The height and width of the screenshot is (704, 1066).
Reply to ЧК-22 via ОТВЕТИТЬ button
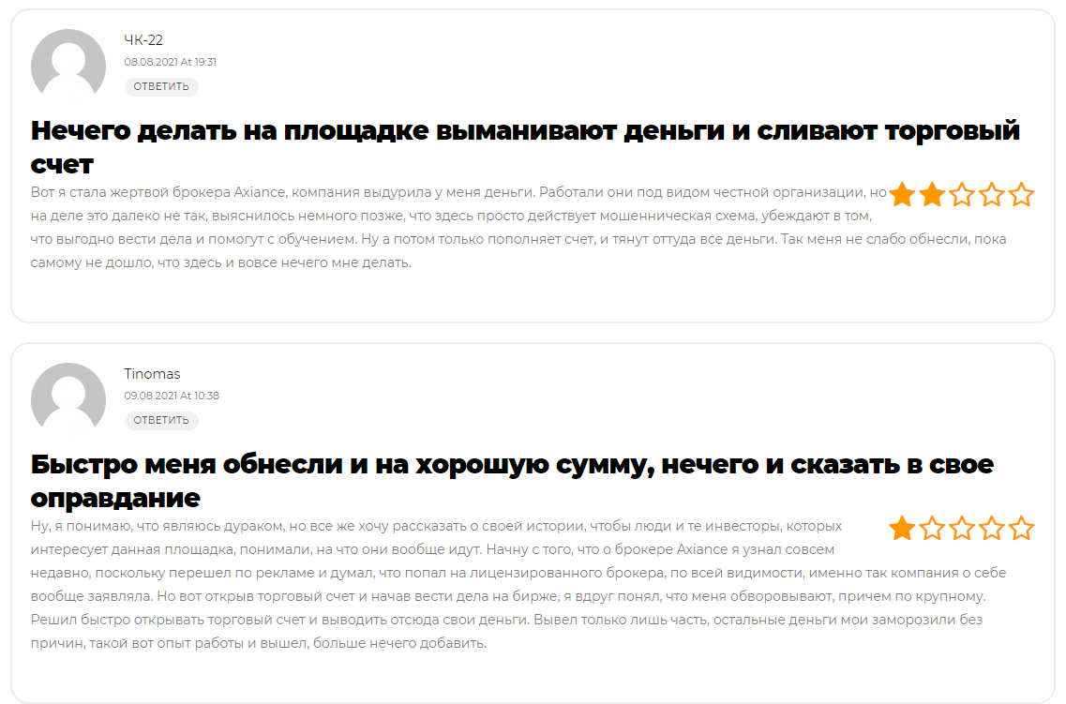coord(161,86)
